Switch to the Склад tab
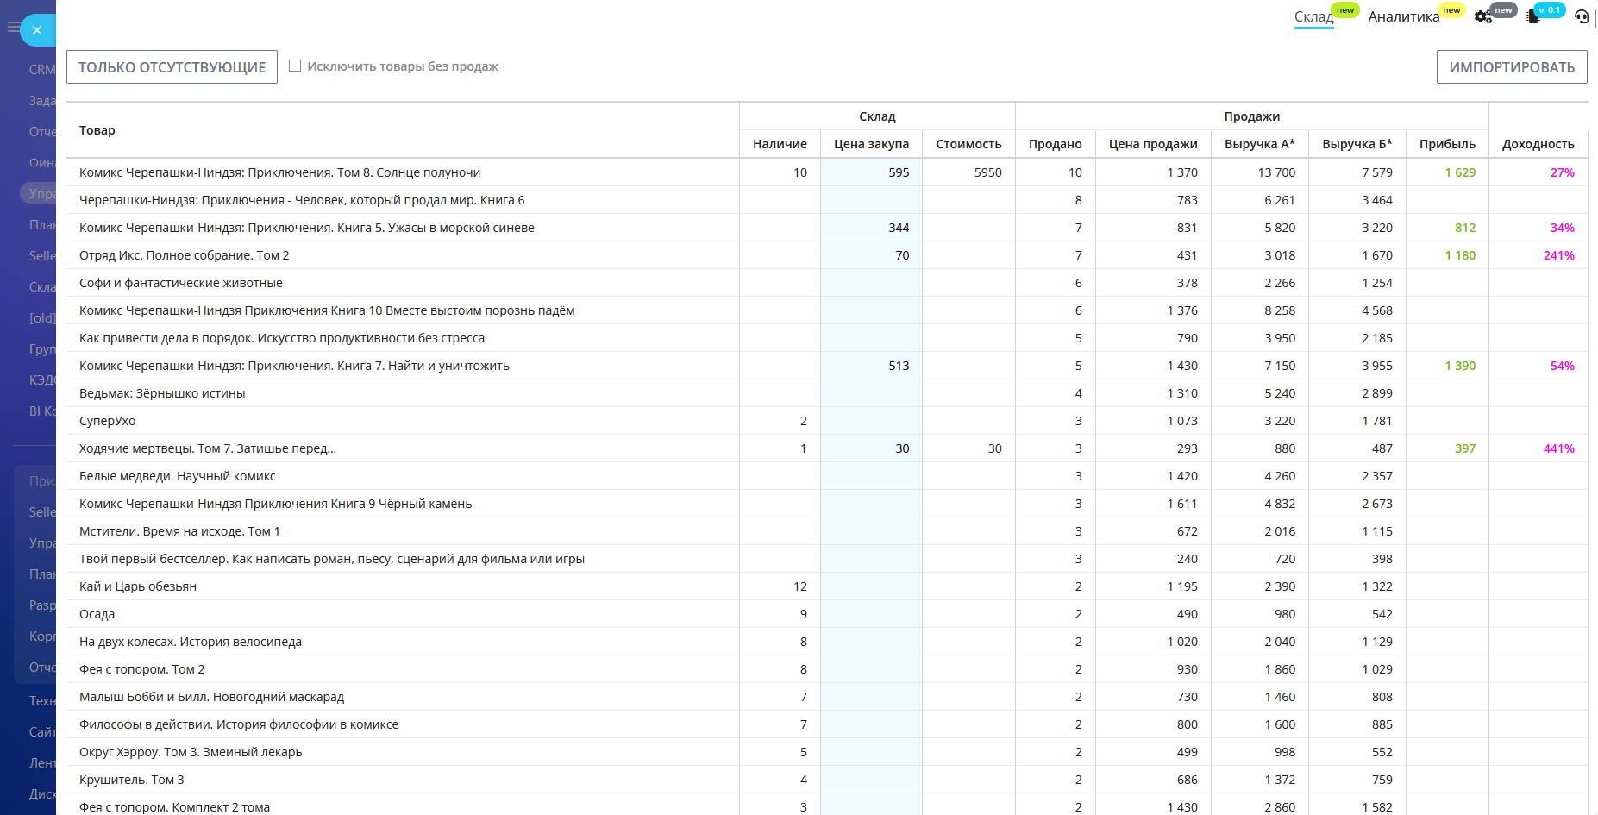1598x815 pixels. pyautogui.click(x=1313, y=16)
